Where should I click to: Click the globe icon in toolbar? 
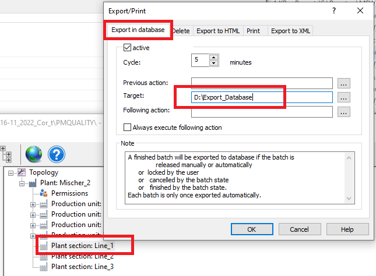(34, 154)
